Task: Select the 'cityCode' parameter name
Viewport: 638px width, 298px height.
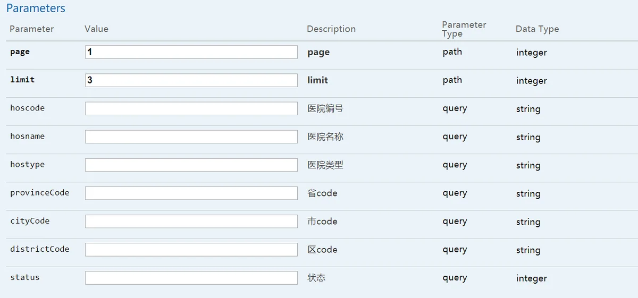Action: point(30,220)
